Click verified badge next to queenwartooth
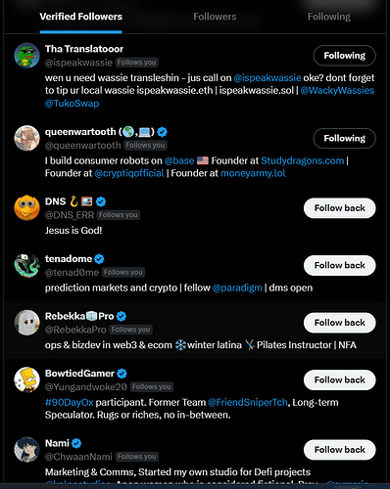The width and height of the screenshot is (390, 489). click(162, 132)
